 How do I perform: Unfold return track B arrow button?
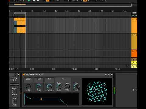(133, 63)
